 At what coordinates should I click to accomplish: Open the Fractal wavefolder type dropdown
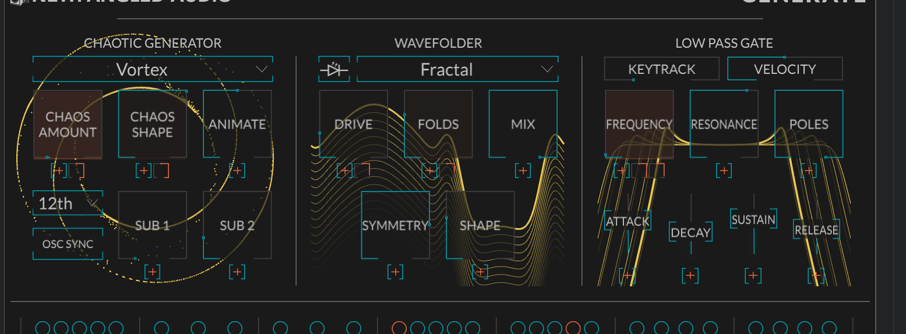click(x=457, y=70)
